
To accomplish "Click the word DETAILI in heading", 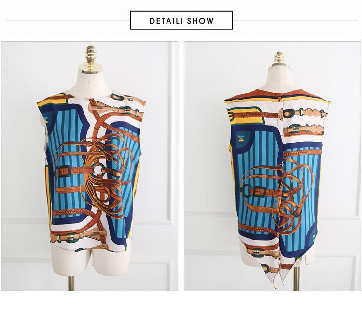I will tap(166, 21).
